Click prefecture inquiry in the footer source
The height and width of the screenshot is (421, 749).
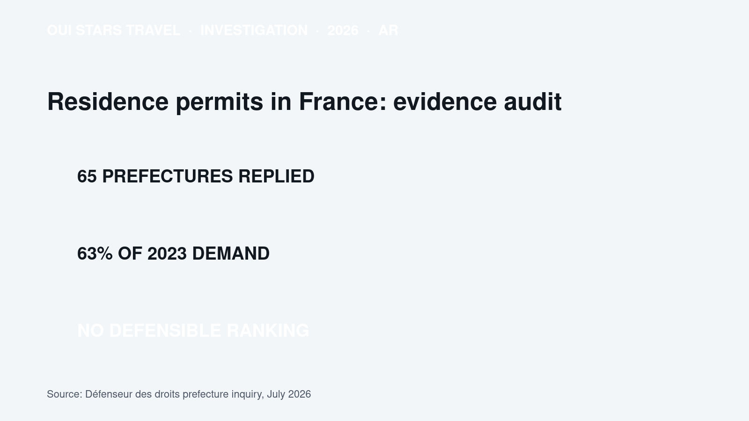223,394
